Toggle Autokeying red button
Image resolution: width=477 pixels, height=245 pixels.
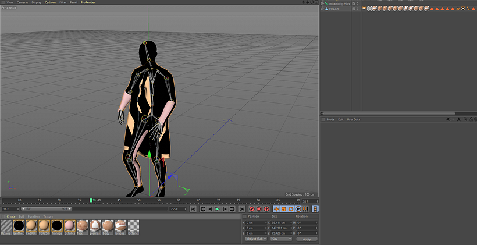259,209
